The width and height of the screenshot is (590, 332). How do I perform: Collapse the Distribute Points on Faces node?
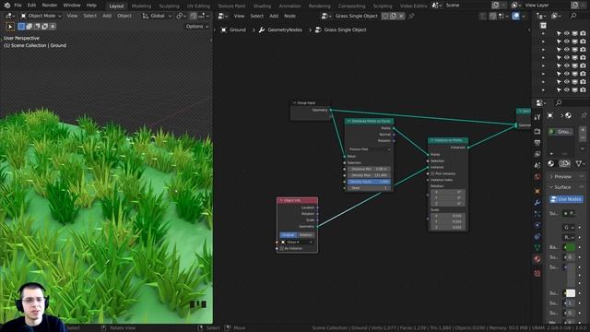348,121
